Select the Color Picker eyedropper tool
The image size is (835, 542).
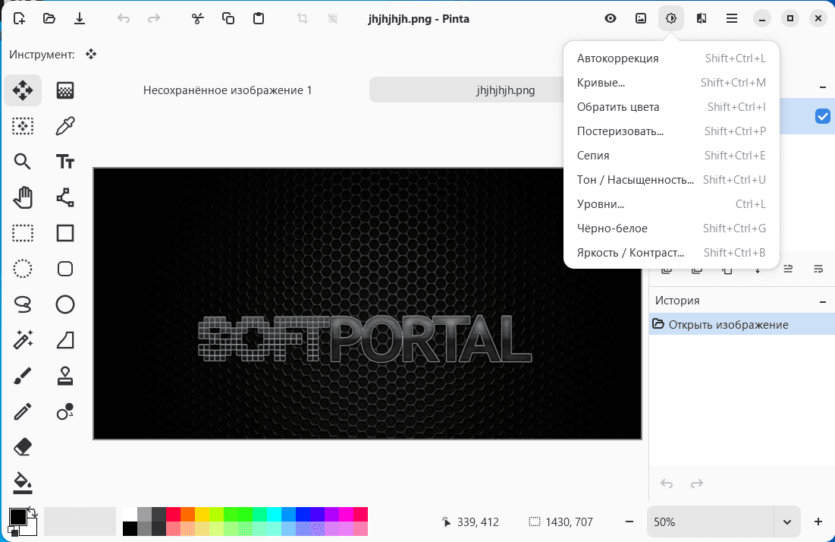coord(65,126)
